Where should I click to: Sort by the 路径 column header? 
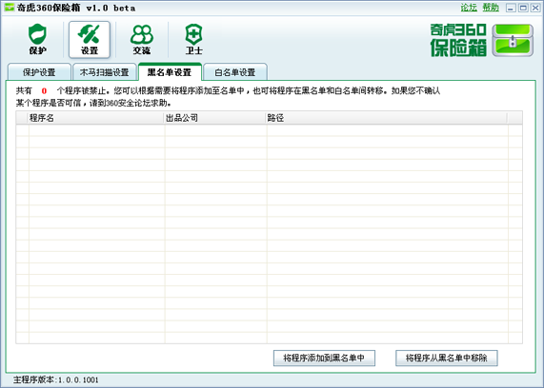[x=386, y=118]
